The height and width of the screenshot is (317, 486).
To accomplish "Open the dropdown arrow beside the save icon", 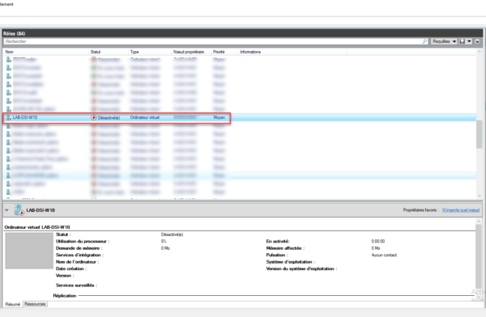I will click(469, 41).
